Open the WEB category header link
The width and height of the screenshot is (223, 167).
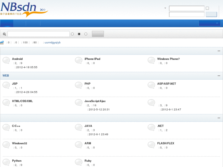point(6,75)
